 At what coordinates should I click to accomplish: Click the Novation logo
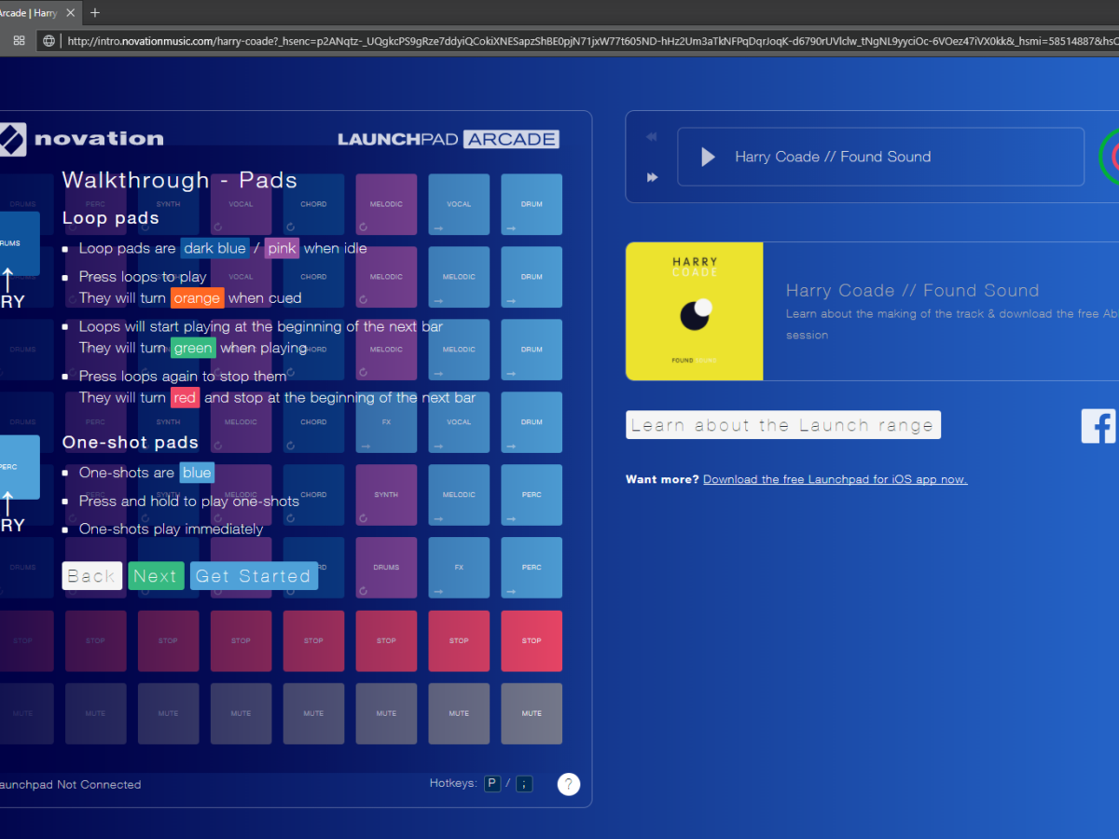pos(82,139)
